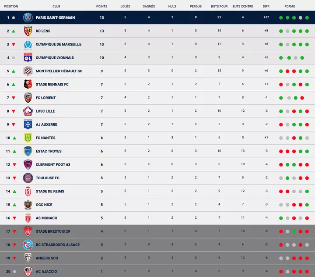Click the Diff. column header
The width and height of the screenshot is (315, 277).
[x=266, y=7]
